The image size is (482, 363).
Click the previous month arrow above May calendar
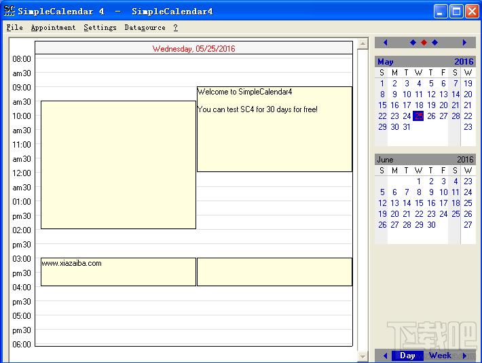tap(385, 43)
